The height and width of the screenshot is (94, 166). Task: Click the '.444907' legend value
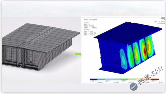click(x=123, y=81)
